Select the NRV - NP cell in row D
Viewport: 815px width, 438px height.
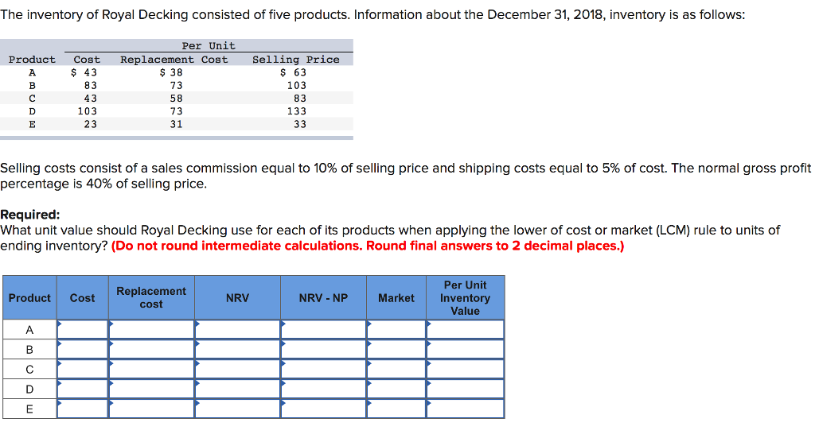tap(323, 390)
